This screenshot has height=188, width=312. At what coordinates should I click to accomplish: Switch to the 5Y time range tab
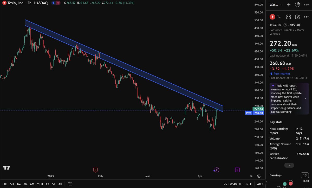tap(54, 184)
